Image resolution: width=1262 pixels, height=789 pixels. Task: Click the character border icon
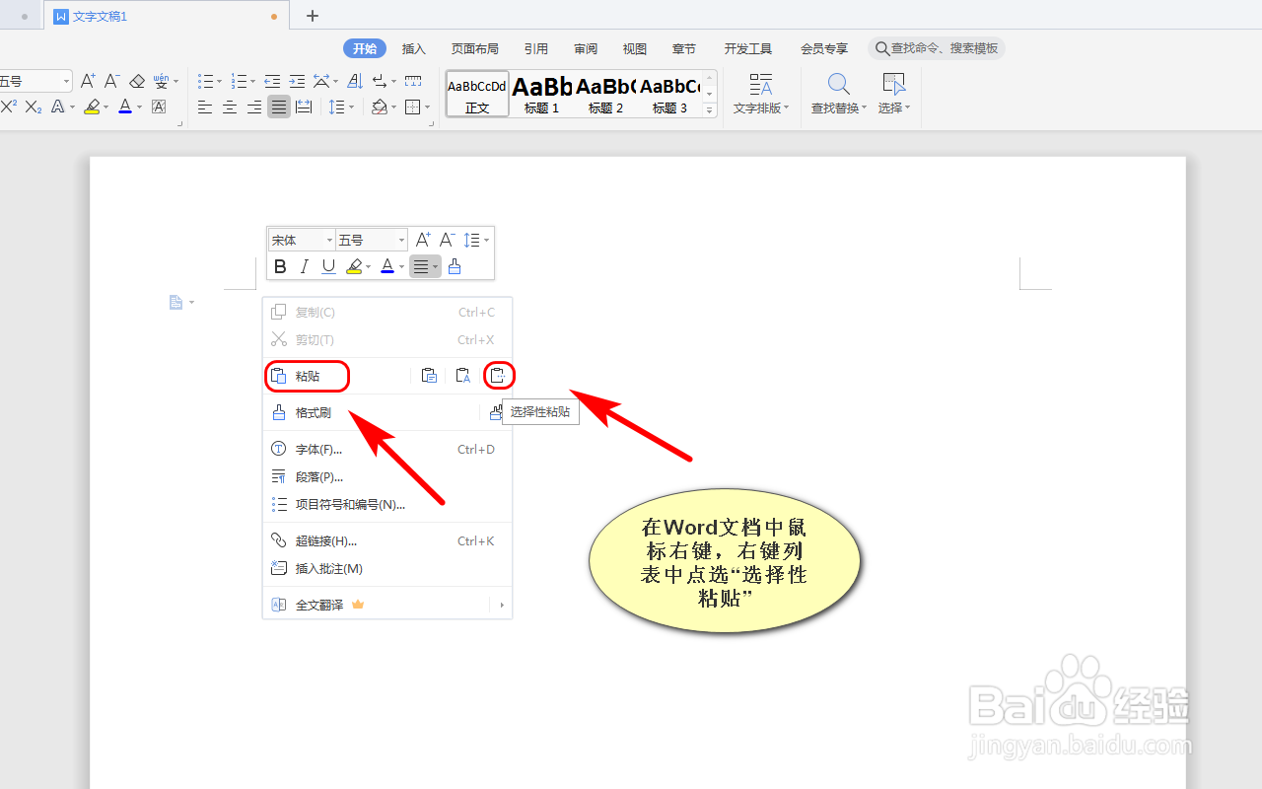[x=159, y=107]
